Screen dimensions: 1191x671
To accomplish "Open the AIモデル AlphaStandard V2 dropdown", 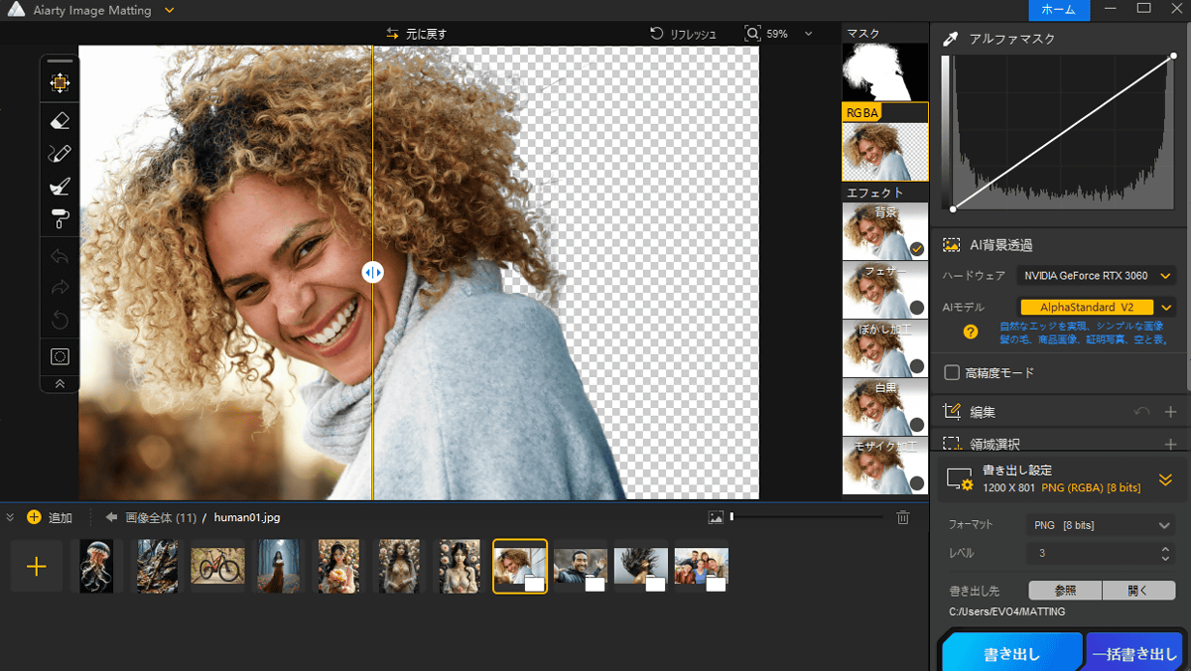I will [x=1096, y=308].
